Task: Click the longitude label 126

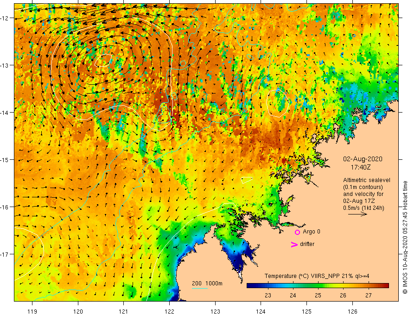Action: click(x=352, y=311)
